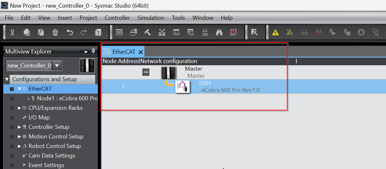Select the E001 device label

click(x=205, y=83)
